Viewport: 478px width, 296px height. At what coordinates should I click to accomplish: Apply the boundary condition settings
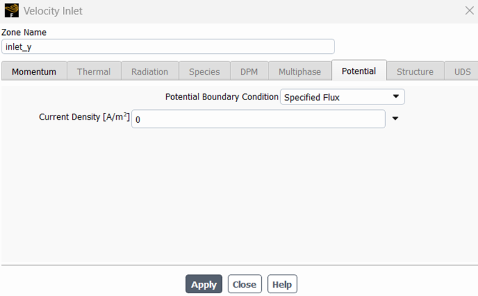click(203, 284)
